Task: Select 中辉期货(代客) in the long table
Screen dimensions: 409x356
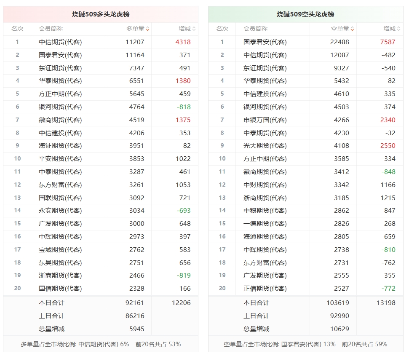Action: (x=60, y=237)
